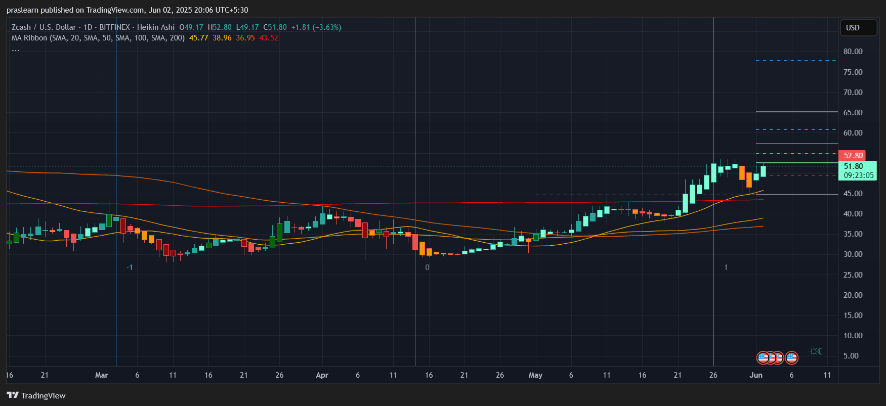
Task: Click the 20.00 price axis label
Action: click(853, 295)
